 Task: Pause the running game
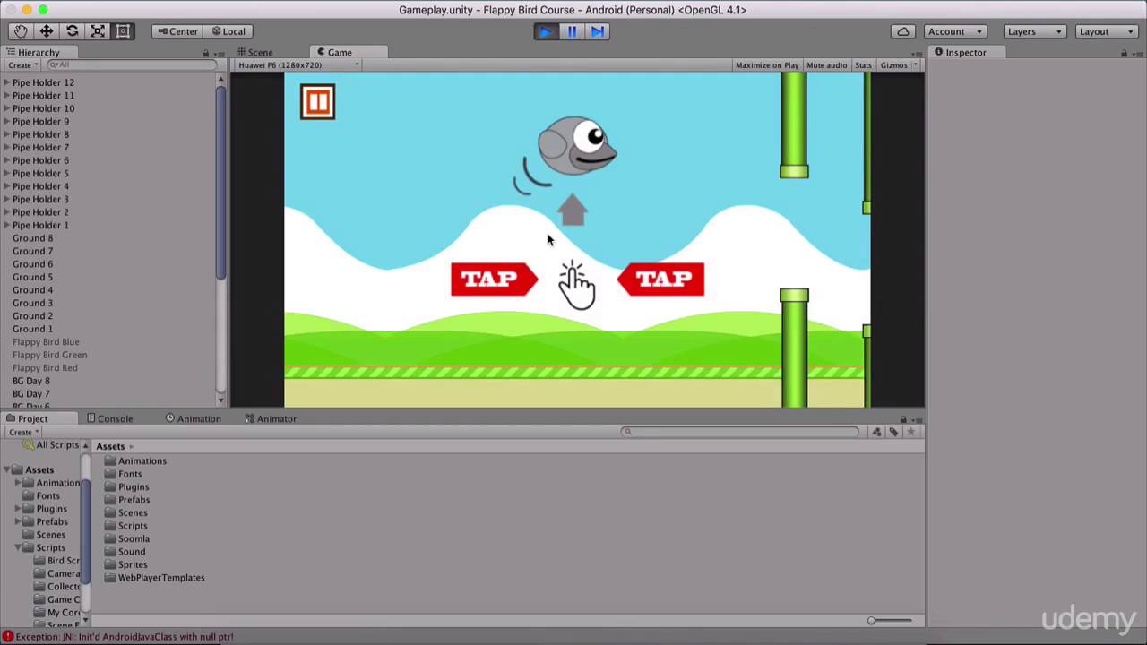pos(572,31)
